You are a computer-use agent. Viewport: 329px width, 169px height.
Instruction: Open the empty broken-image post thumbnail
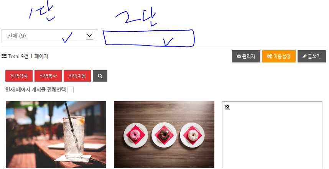(x=272, y=135)
